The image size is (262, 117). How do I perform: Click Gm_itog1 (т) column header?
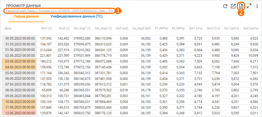[82, 28]
